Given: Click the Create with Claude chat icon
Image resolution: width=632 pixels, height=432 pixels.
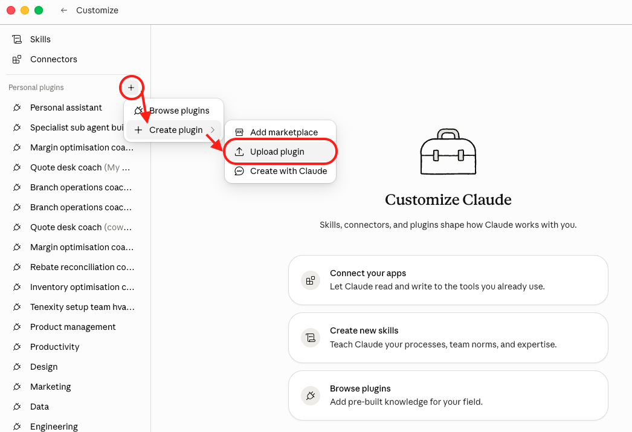Looking at the screenshot, I should 239,171.
